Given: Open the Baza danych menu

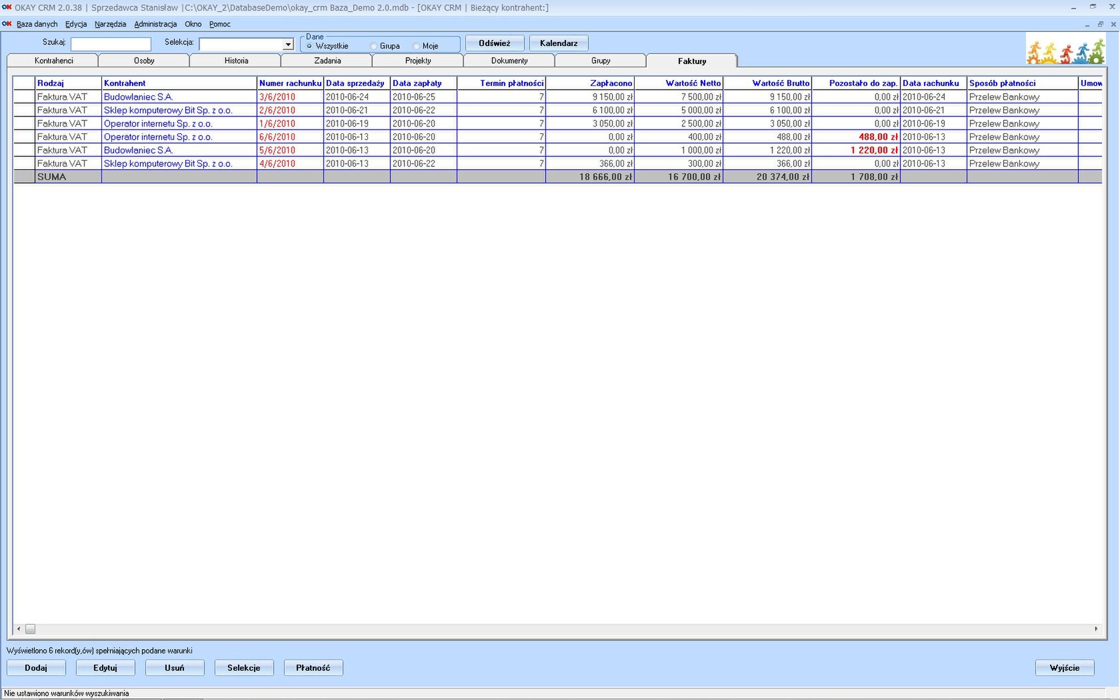Looking at the screenshot, I should coord(37,24).
